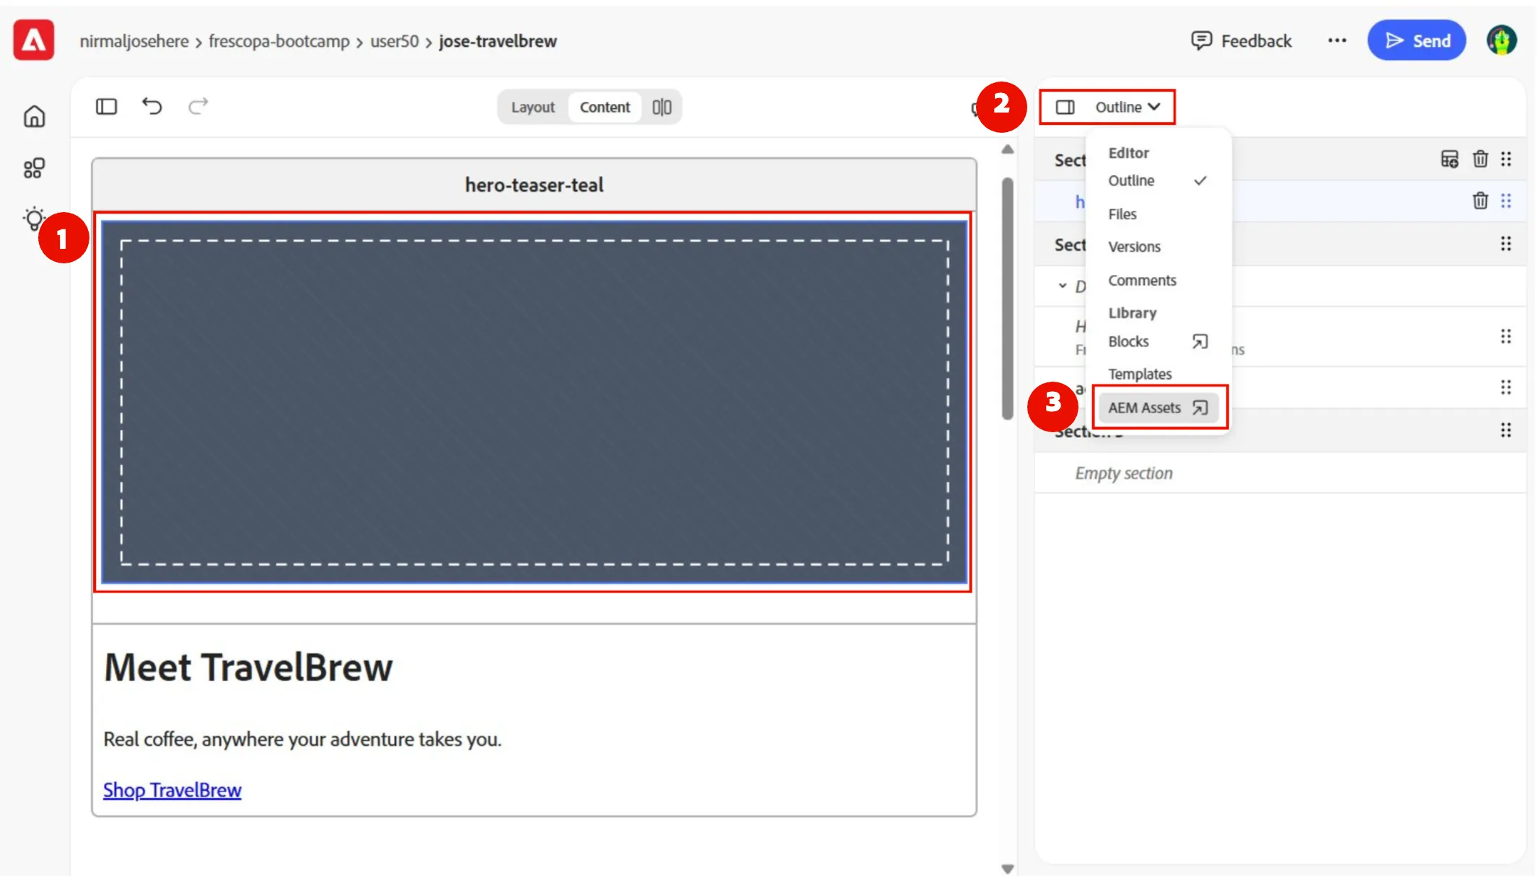
Task: Open the Shop TravelBrew link
Action: click(x=172, y=790)
